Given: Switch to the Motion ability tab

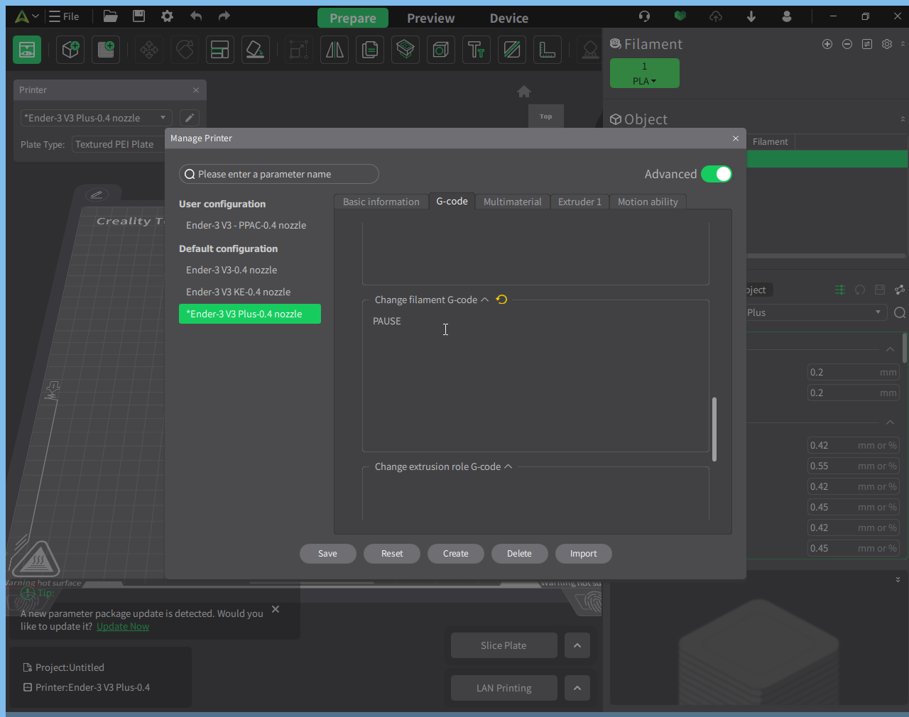Looking at the screenshot, I should click(648, 202).
